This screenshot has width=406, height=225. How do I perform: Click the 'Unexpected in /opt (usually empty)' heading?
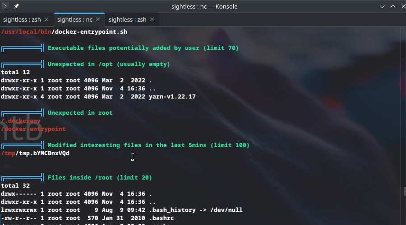pyautogui.click(x=109, y=64)
